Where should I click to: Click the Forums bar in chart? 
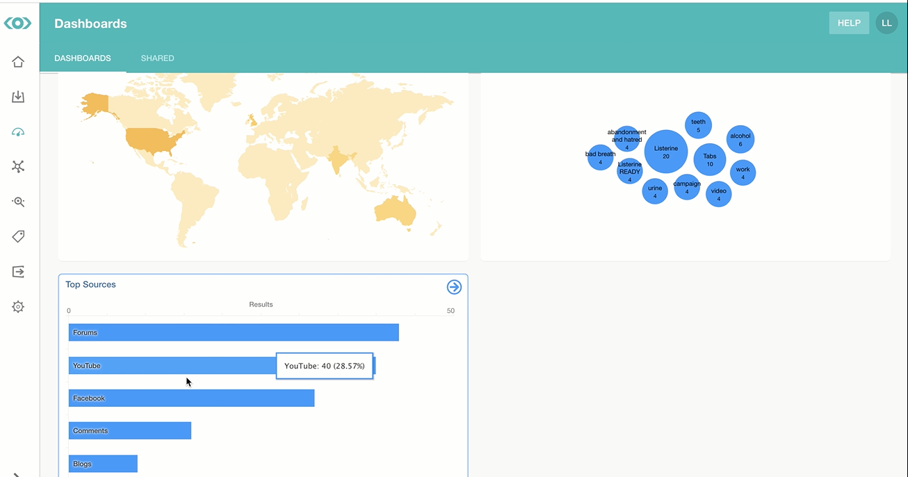[x=234, y=332]
